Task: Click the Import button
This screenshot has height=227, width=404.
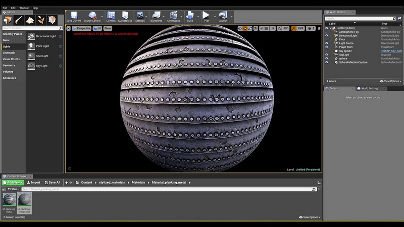Action: [x=33, y=182]
